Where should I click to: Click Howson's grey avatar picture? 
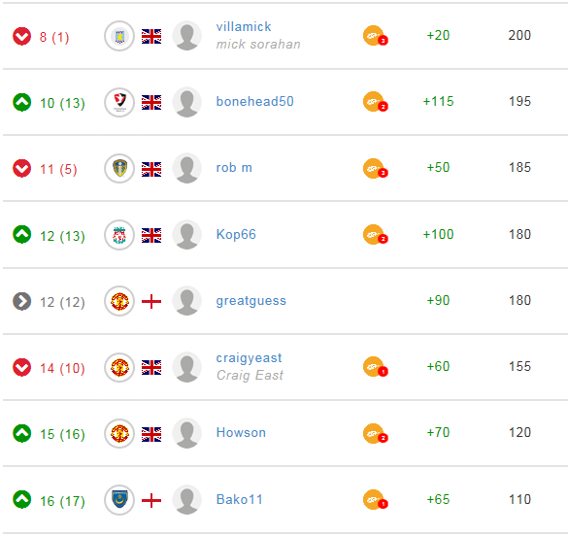tap(187, 433)
